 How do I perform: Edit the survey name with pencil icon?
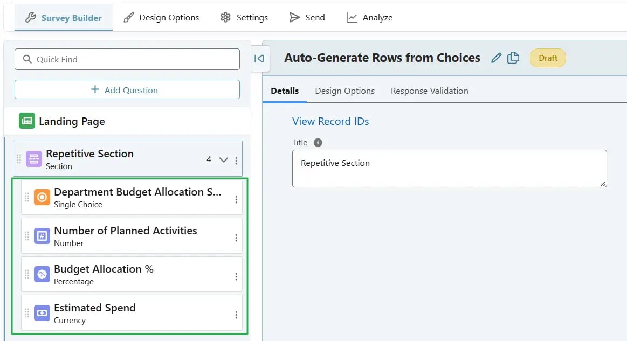[496, 58]
